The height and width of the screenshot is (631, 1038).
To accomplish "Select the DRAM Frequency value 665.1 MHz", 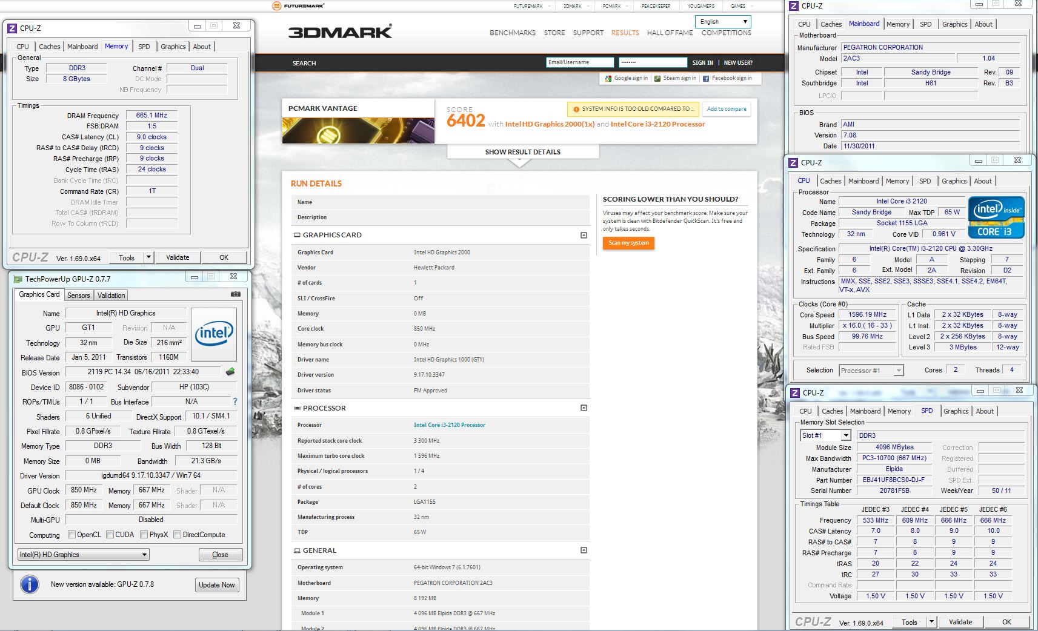I will click(152, 115).
